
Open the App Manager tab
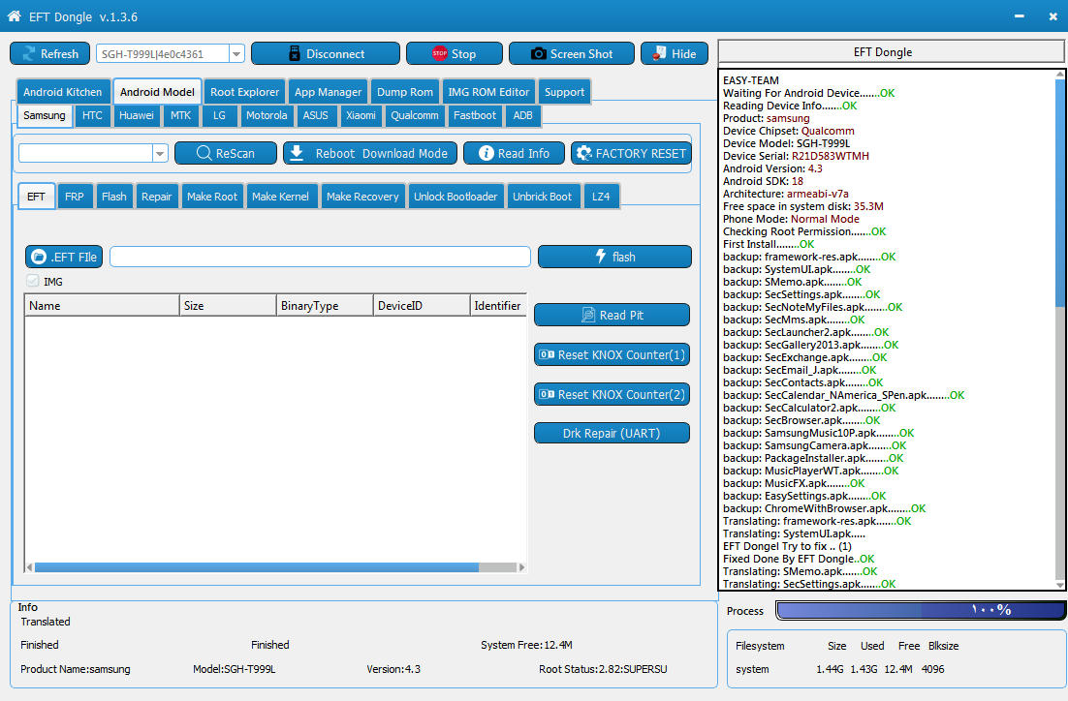pos(328,92)
